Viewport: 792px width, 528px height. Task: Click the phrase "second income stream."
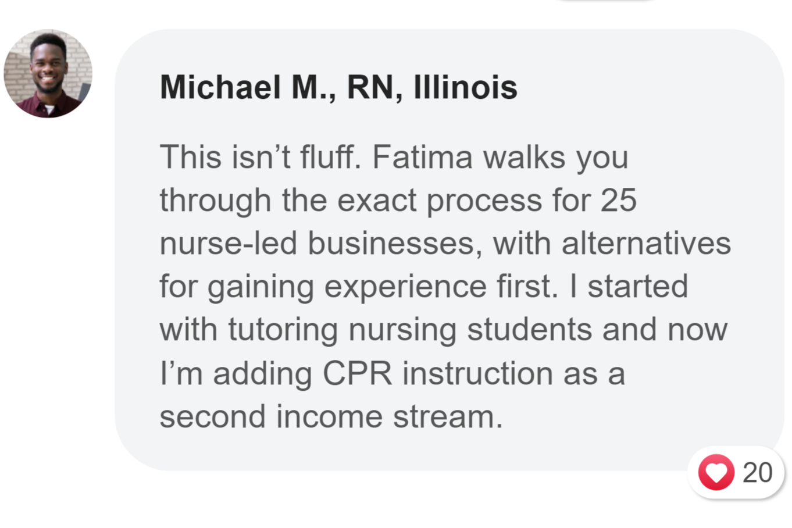coord(331,416)
